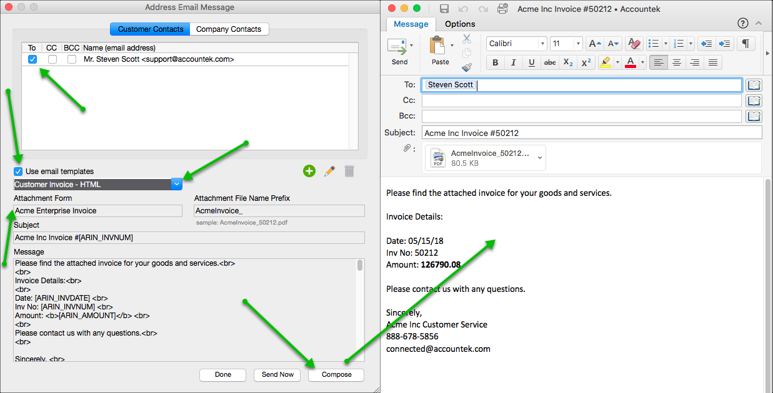Enable CC for Steven Scott's contact row

click(51, 59)
